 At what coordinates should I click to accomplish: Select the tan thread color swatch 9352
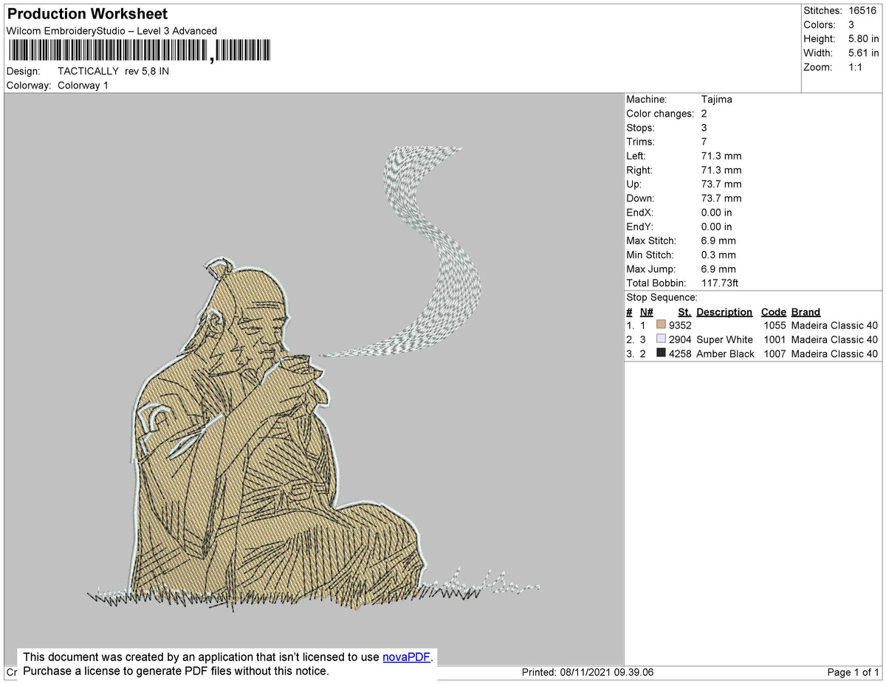point(661,325)
